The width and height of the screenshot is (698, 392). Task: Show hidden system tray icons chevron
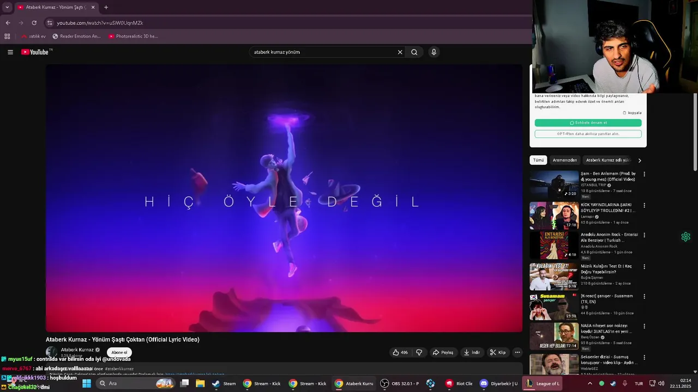589,383
